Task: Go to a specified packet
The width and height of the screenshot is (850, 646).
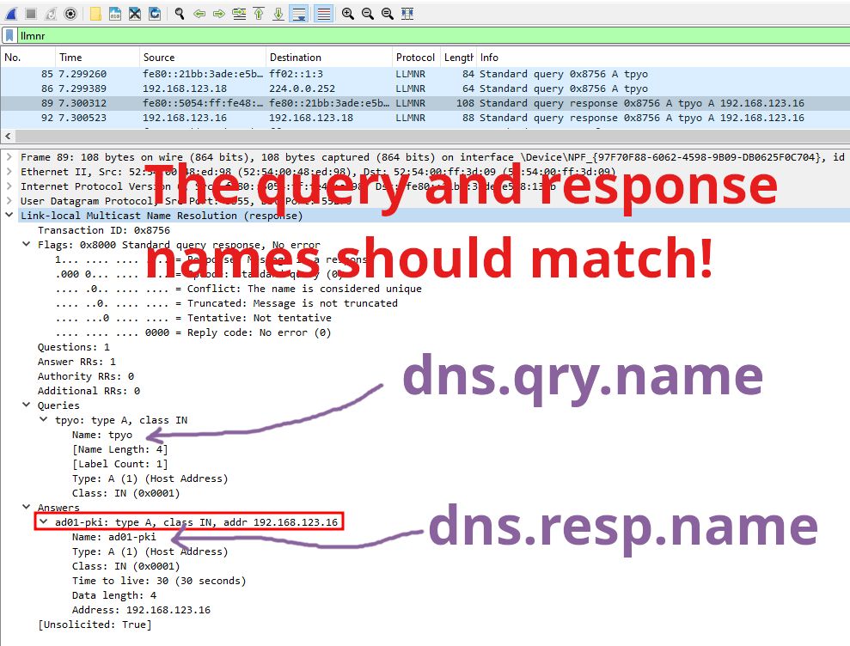Action: click(x=239, y=14)
